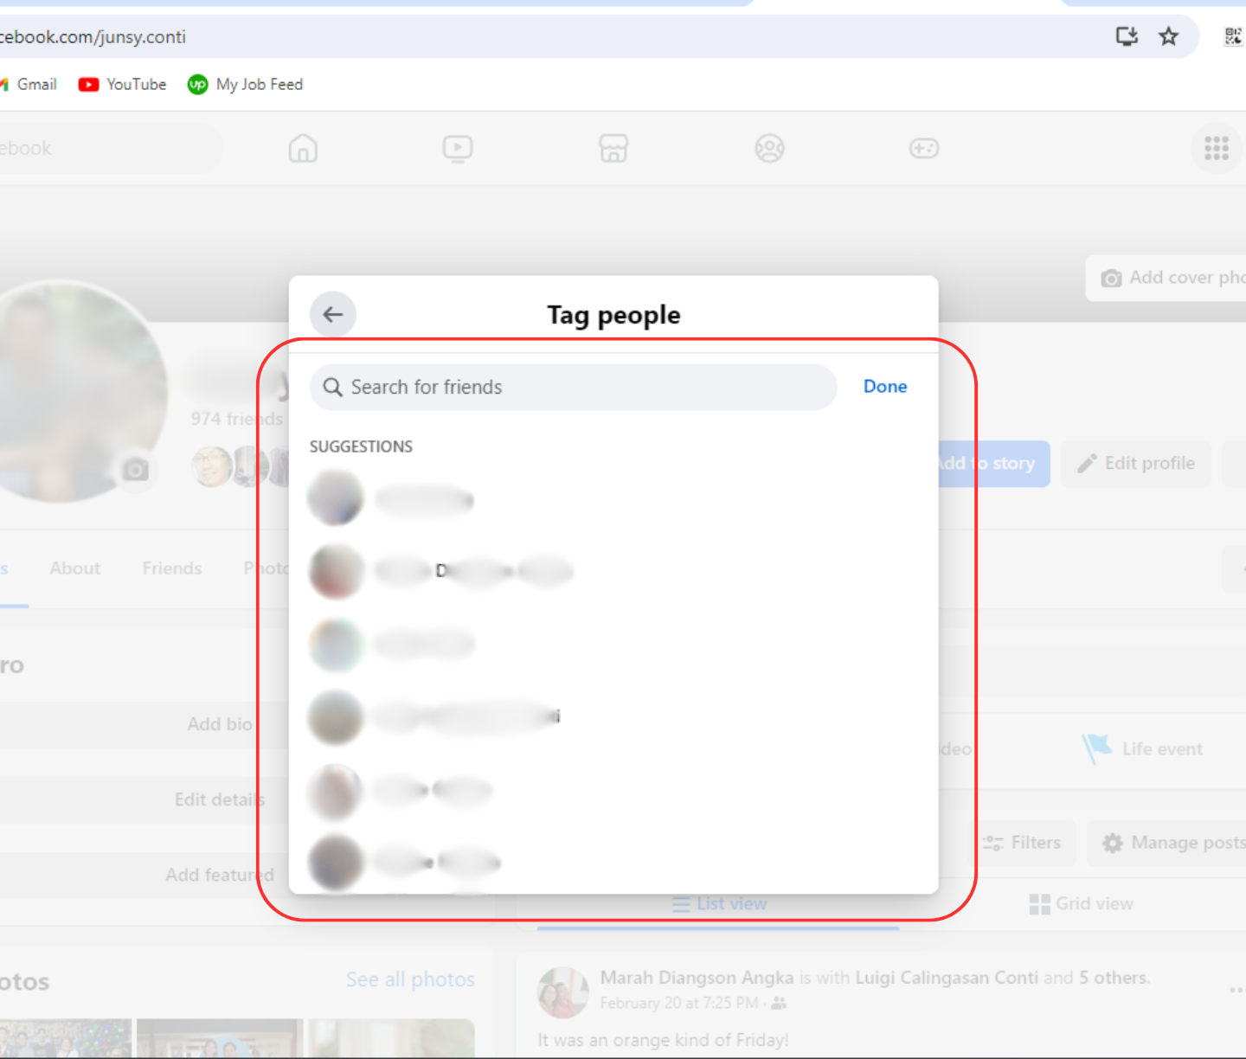
Task: Go back from the Tag people dialog
Action: (x=333, y=315)
